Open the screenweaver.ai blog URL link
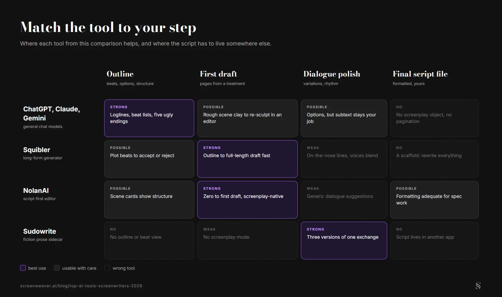Image resolution: width=502 pixels, height=297 pixels. pyautogui.click(x=81, y=286)
